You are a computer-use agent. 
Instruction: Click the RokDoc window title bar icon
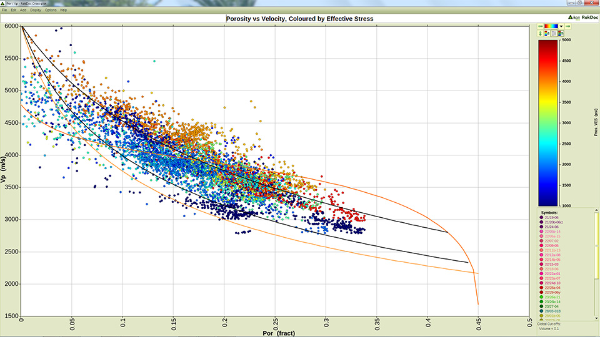3,3
